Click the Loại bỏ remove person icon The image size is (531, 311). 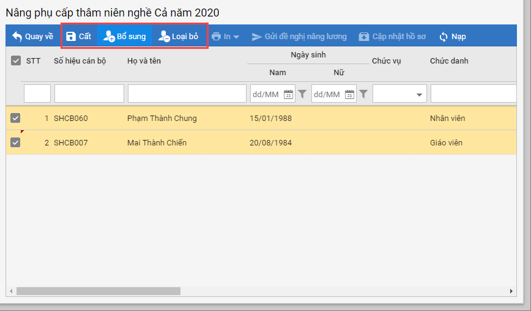[164, 37]
